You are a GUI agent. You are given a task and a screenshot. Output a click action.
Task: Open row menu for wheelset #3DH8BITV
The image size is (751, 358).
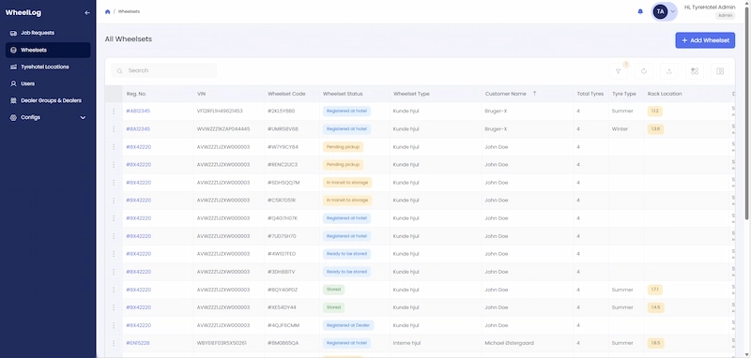click(x=114, y=272)
